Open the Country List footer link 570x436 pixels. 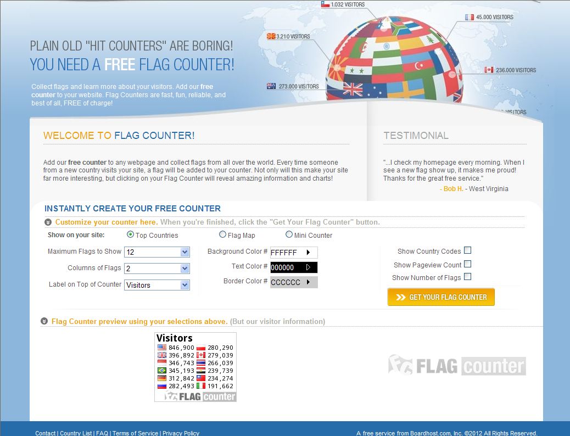click(76, 433)
